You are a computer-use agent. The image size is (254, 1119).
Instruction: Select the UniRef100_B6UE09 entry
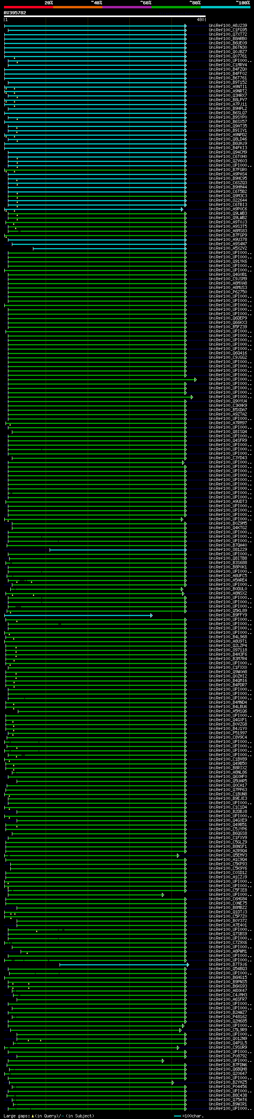(x=228, y=43)
